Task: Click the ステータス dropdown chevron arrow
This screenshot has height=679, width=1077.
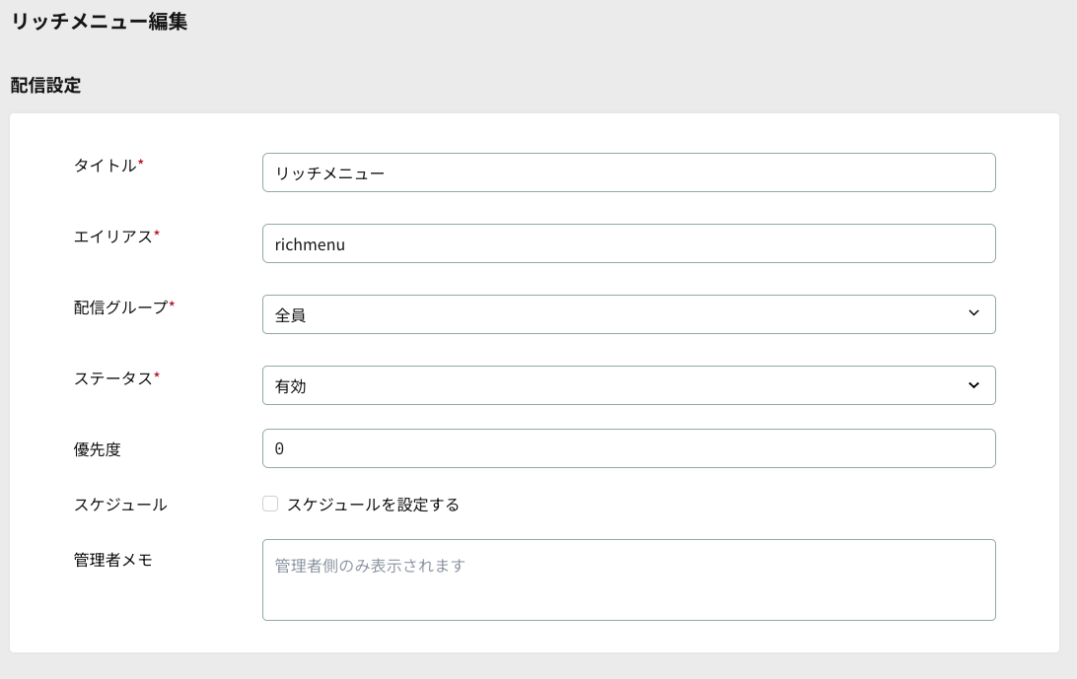Action: (x=973, y=385)
